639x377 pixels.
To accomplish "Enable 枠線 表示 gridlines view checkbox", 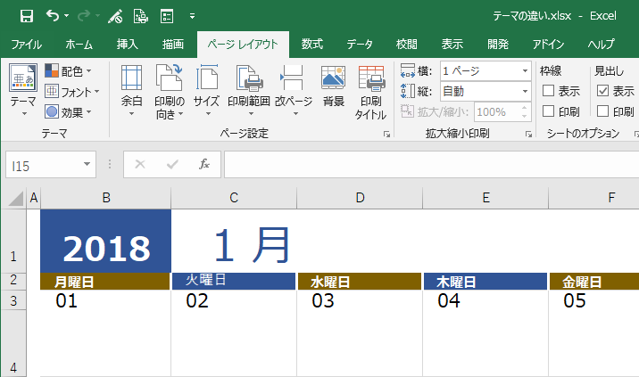I will point(549,90).
